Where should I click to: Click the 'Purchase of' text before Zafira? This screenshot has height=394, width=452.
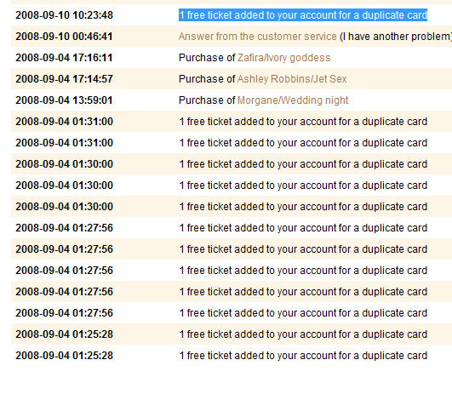[207, 58]
